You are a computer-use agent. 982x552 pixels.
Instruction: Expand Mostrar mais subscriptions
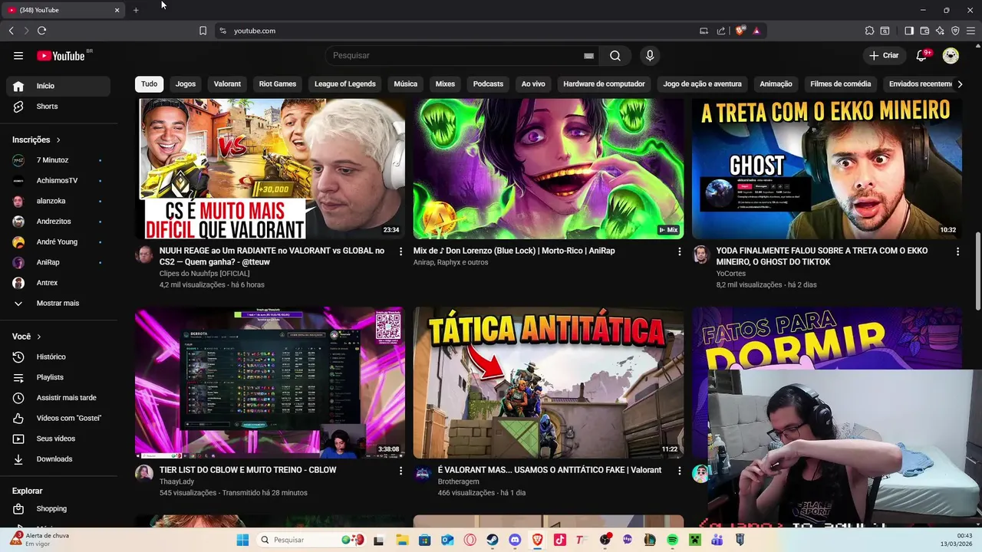[x=58, y=304]
